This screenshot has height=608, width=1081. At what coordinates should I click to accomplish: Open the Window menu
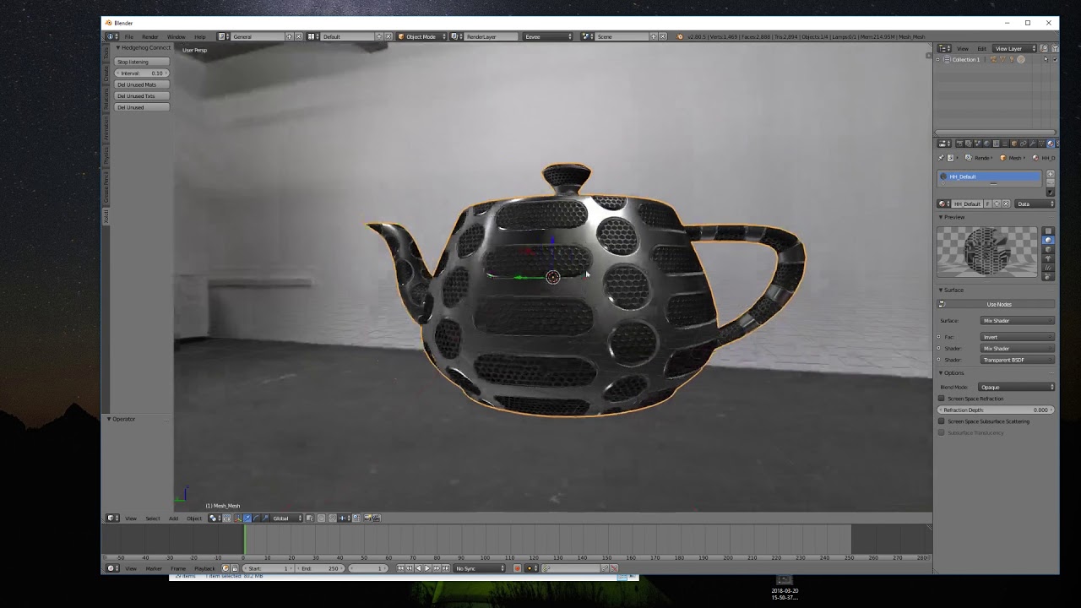tap(176, 36)
